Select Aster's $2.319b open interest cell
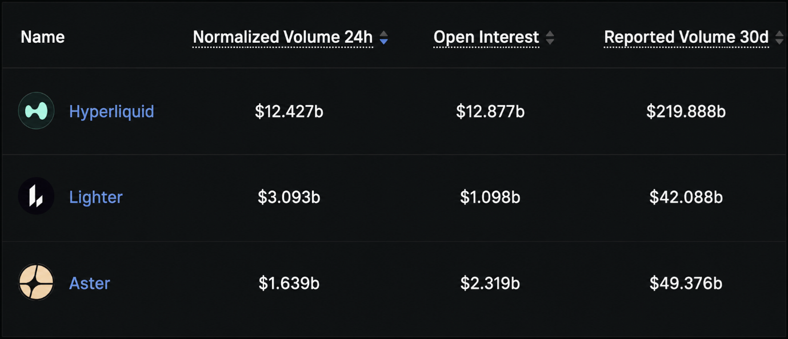This screenshot has height=339, width=788. click(x=490, y=283)
